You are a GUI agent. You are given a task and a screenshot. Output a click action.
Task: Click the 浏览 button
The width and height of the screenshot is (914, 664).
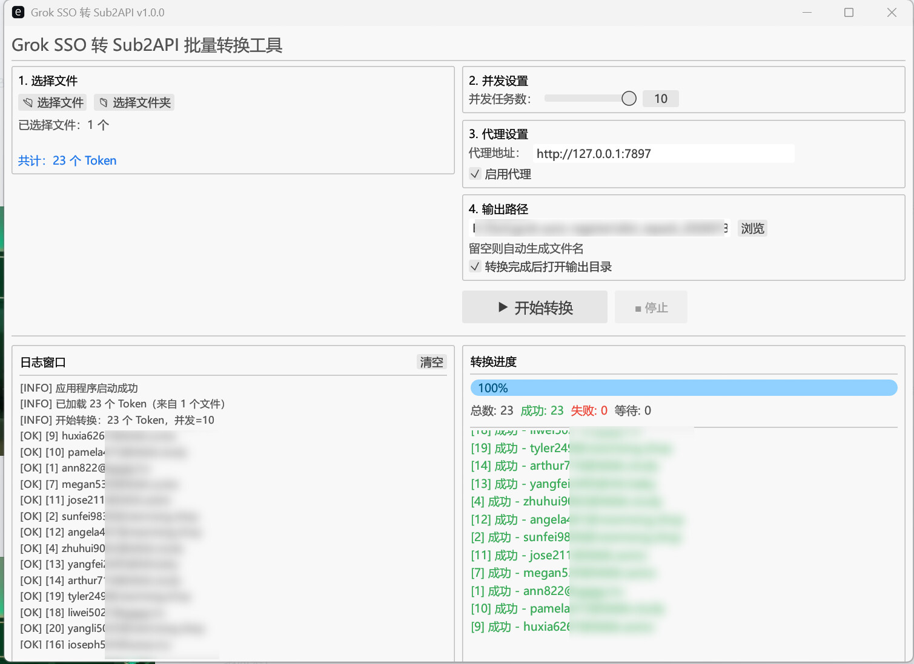(x=752, y=228)
